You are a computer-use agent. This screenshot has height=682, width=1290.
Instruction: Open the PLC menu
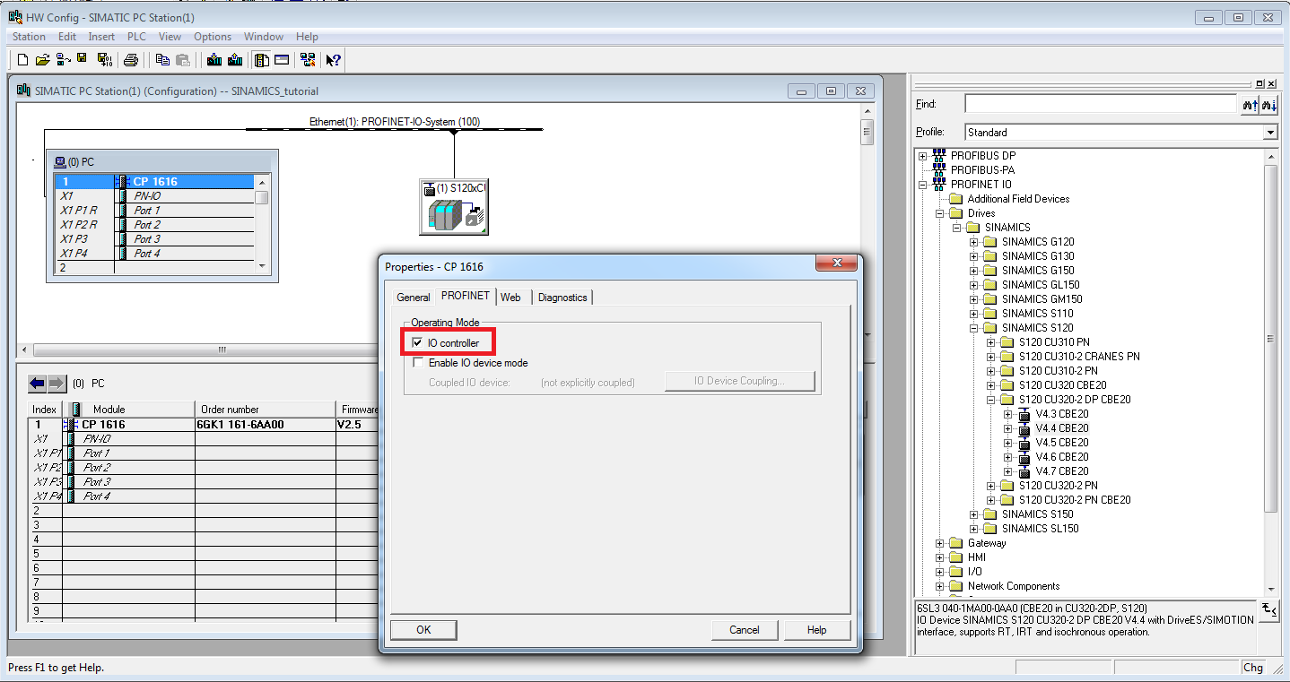136,37
